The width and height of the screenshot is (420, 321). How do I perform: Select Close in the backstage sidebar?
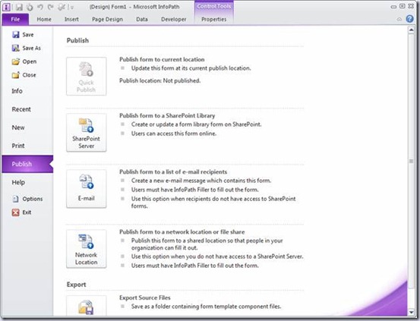(x=24, y=75)
